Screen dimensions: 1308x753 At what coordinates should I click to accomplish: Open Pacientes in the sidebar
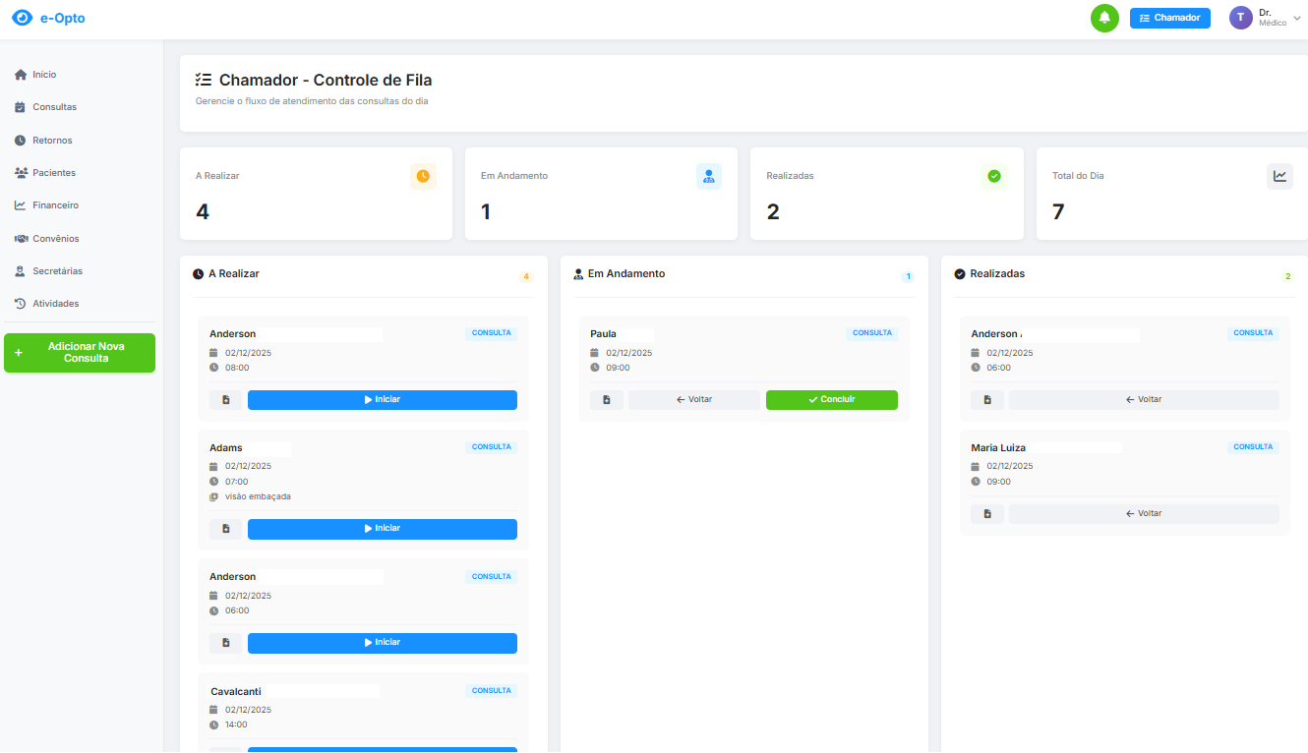pos(53,173)
